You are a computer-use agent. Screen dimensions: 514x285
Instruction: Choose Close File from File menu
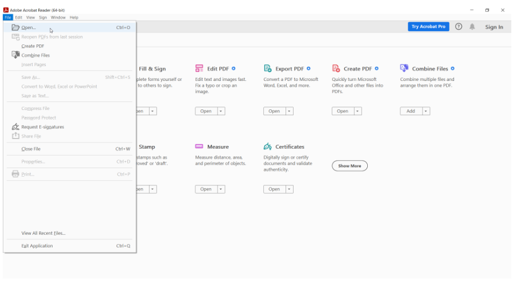[70, 149]
